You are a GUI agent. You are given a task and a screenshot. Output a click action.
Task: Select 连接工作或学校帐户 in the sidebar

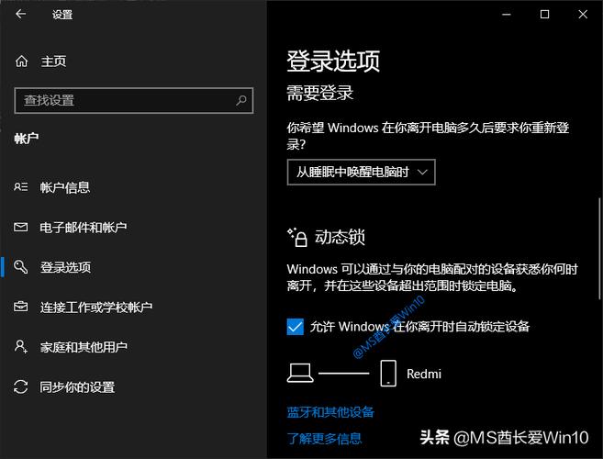[x=96, y=307]
